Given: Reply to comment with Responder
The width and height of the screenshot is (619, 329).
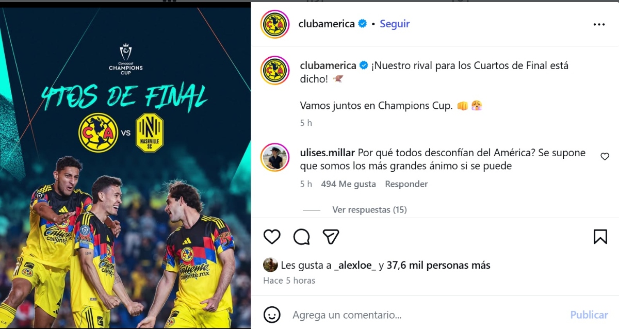Looking at the screenshot, I should coord(406,184).
